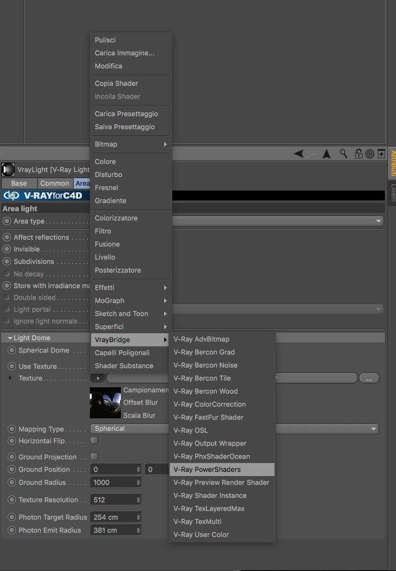
Task: Expand the Sketch and Toon submenu
Action: click(131, 314)
